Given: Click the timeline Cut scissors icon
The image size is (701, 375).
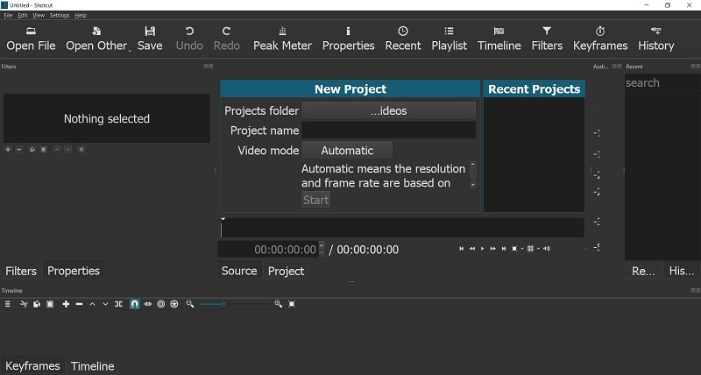Looking at the screenshot, I should click(x=24, y=304).
